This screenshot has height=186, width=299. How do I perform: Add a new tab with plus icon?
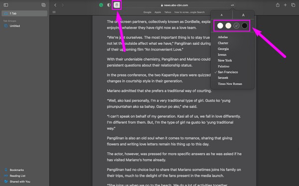pos(285,5)
